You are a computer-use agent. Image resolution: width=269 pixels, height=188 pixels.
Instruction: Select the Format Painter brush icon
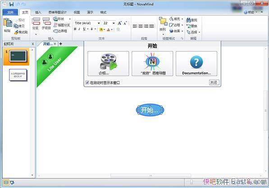tap(16, 32)
